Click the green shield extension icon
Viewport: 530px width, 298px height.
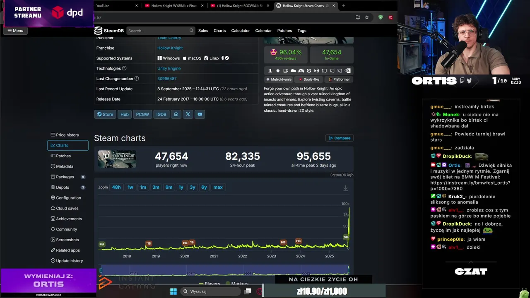(x=381, y=17)
